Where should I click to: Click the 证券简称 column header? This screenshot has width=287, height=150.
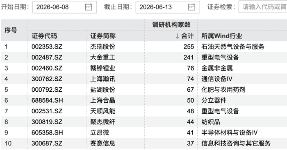tap(102, 36)
